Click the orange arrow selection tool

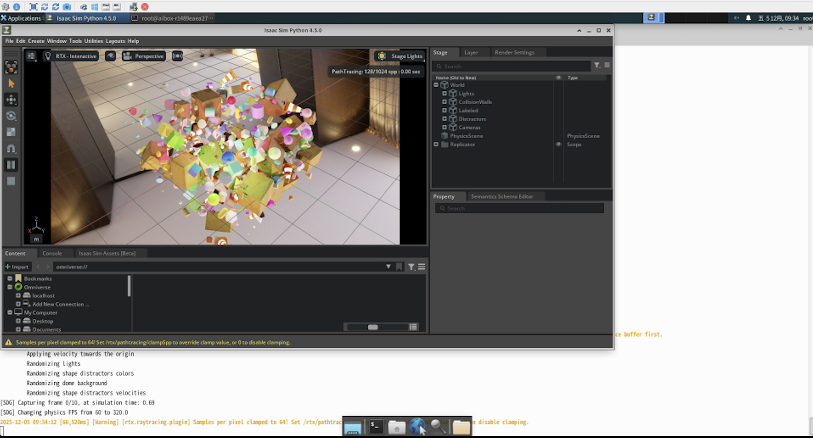pyautogui.click(x=11, y=84)
